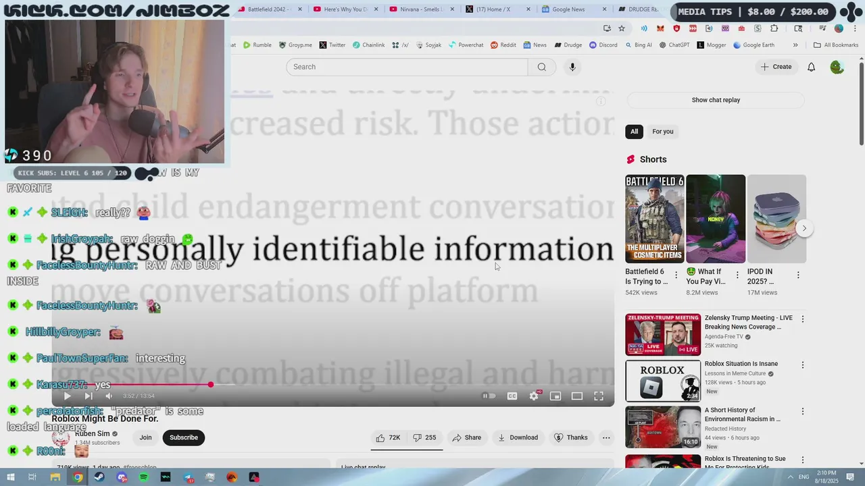
Task: Open Roblox Situation Is Insane thumbnail
Action: click(x=663, y=381)
